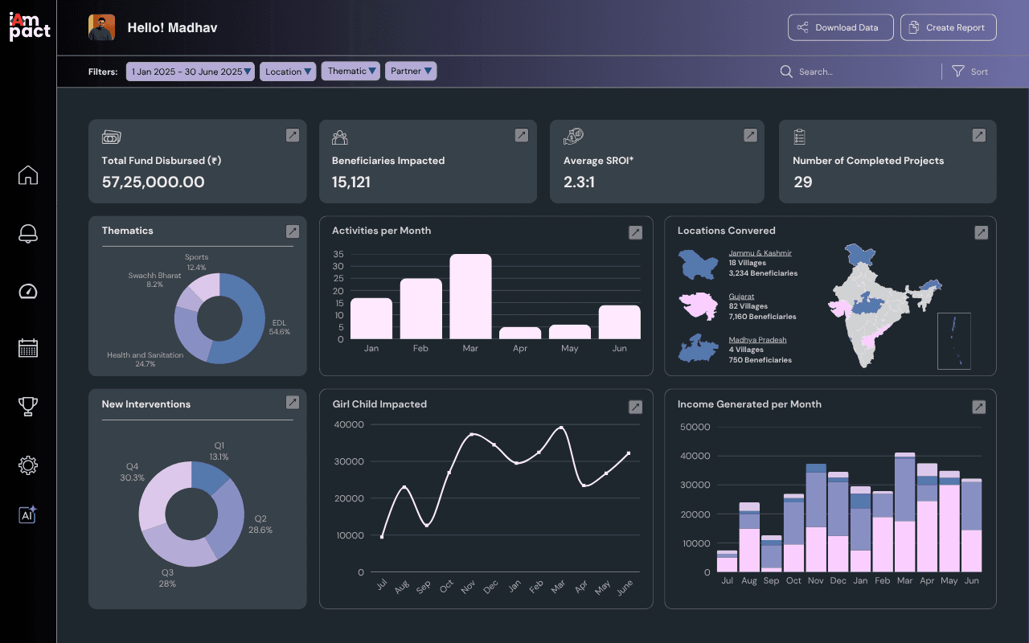1029x643 pixels.
Task: Click the Jammu & Kashmir map thumbnail
Action: pos(698,264)
